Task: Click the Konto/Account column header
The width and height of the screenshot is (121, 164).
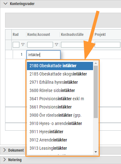Action: pyautogui.click(x=39, y=35)
